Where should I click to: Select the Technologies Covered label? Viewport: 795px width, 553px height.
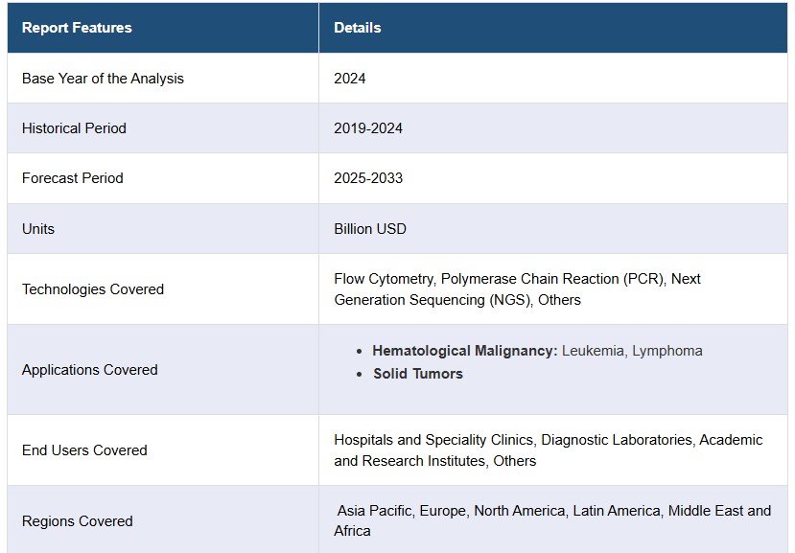[93, 288]
